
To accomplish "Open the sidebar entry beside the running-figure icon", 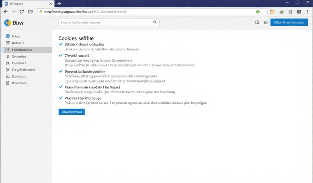I will click(19, 56).
